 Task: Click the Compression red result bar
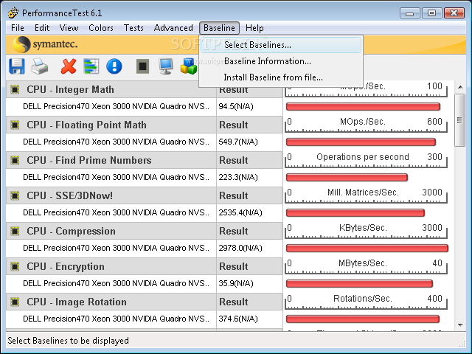[x=367, y=248]
